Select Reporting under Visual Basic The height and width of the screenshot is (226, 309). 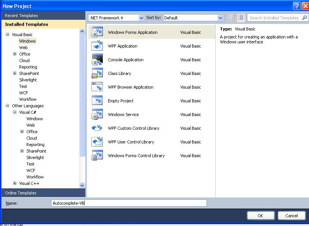[x=28, y=67]
